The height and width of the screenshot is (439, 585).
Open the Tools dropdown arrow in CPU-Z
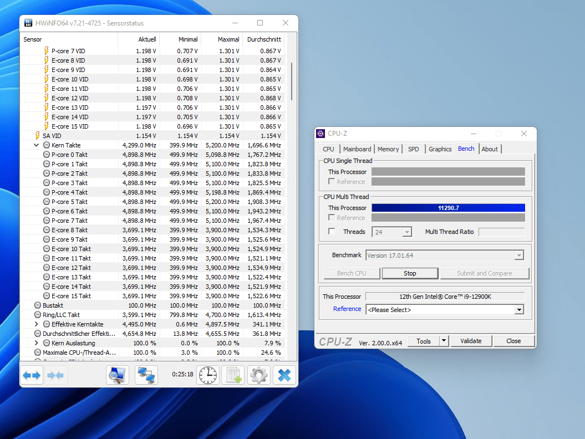[444, 341]
